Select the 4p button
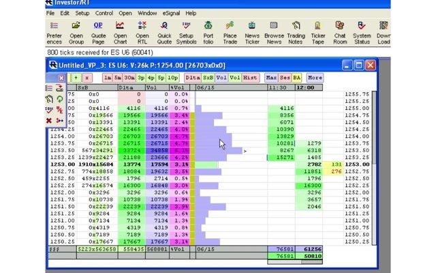This screenshot has width=436, height=273. pyautogui.click(x=151, y=78)
